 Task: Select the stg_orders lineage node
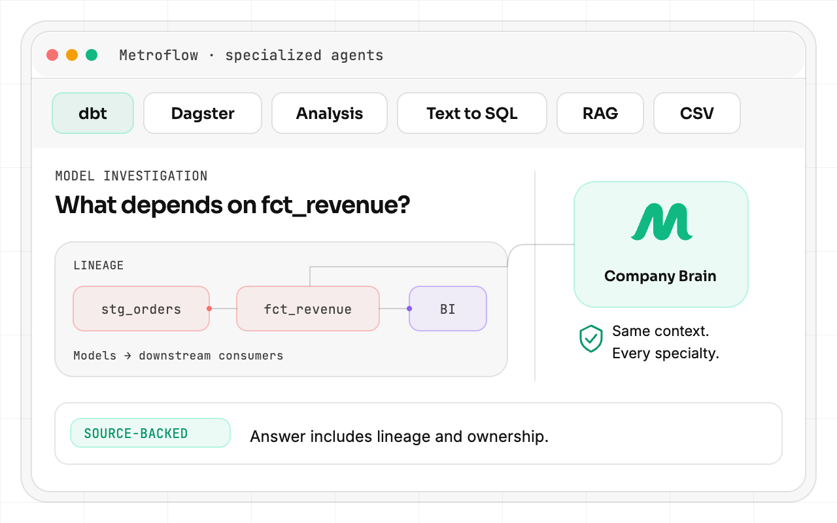[141, 309]
